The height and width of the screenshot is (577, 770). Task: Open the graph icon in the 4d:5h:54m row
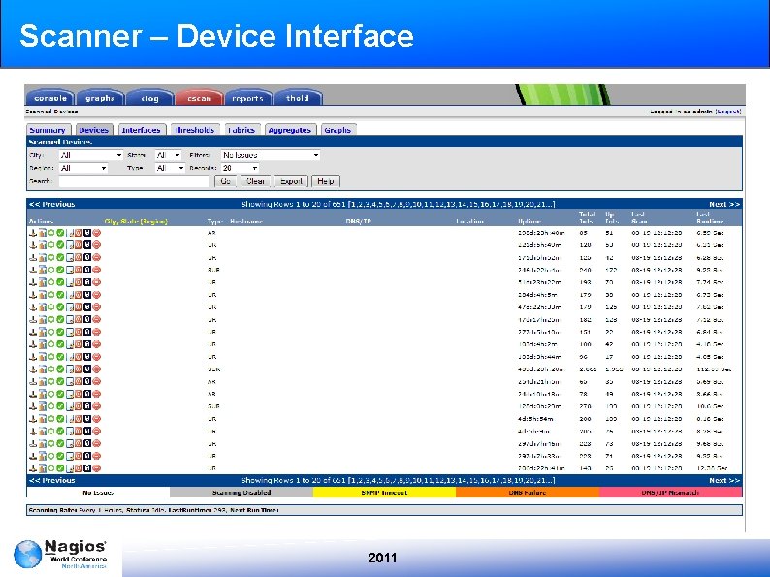43,419
